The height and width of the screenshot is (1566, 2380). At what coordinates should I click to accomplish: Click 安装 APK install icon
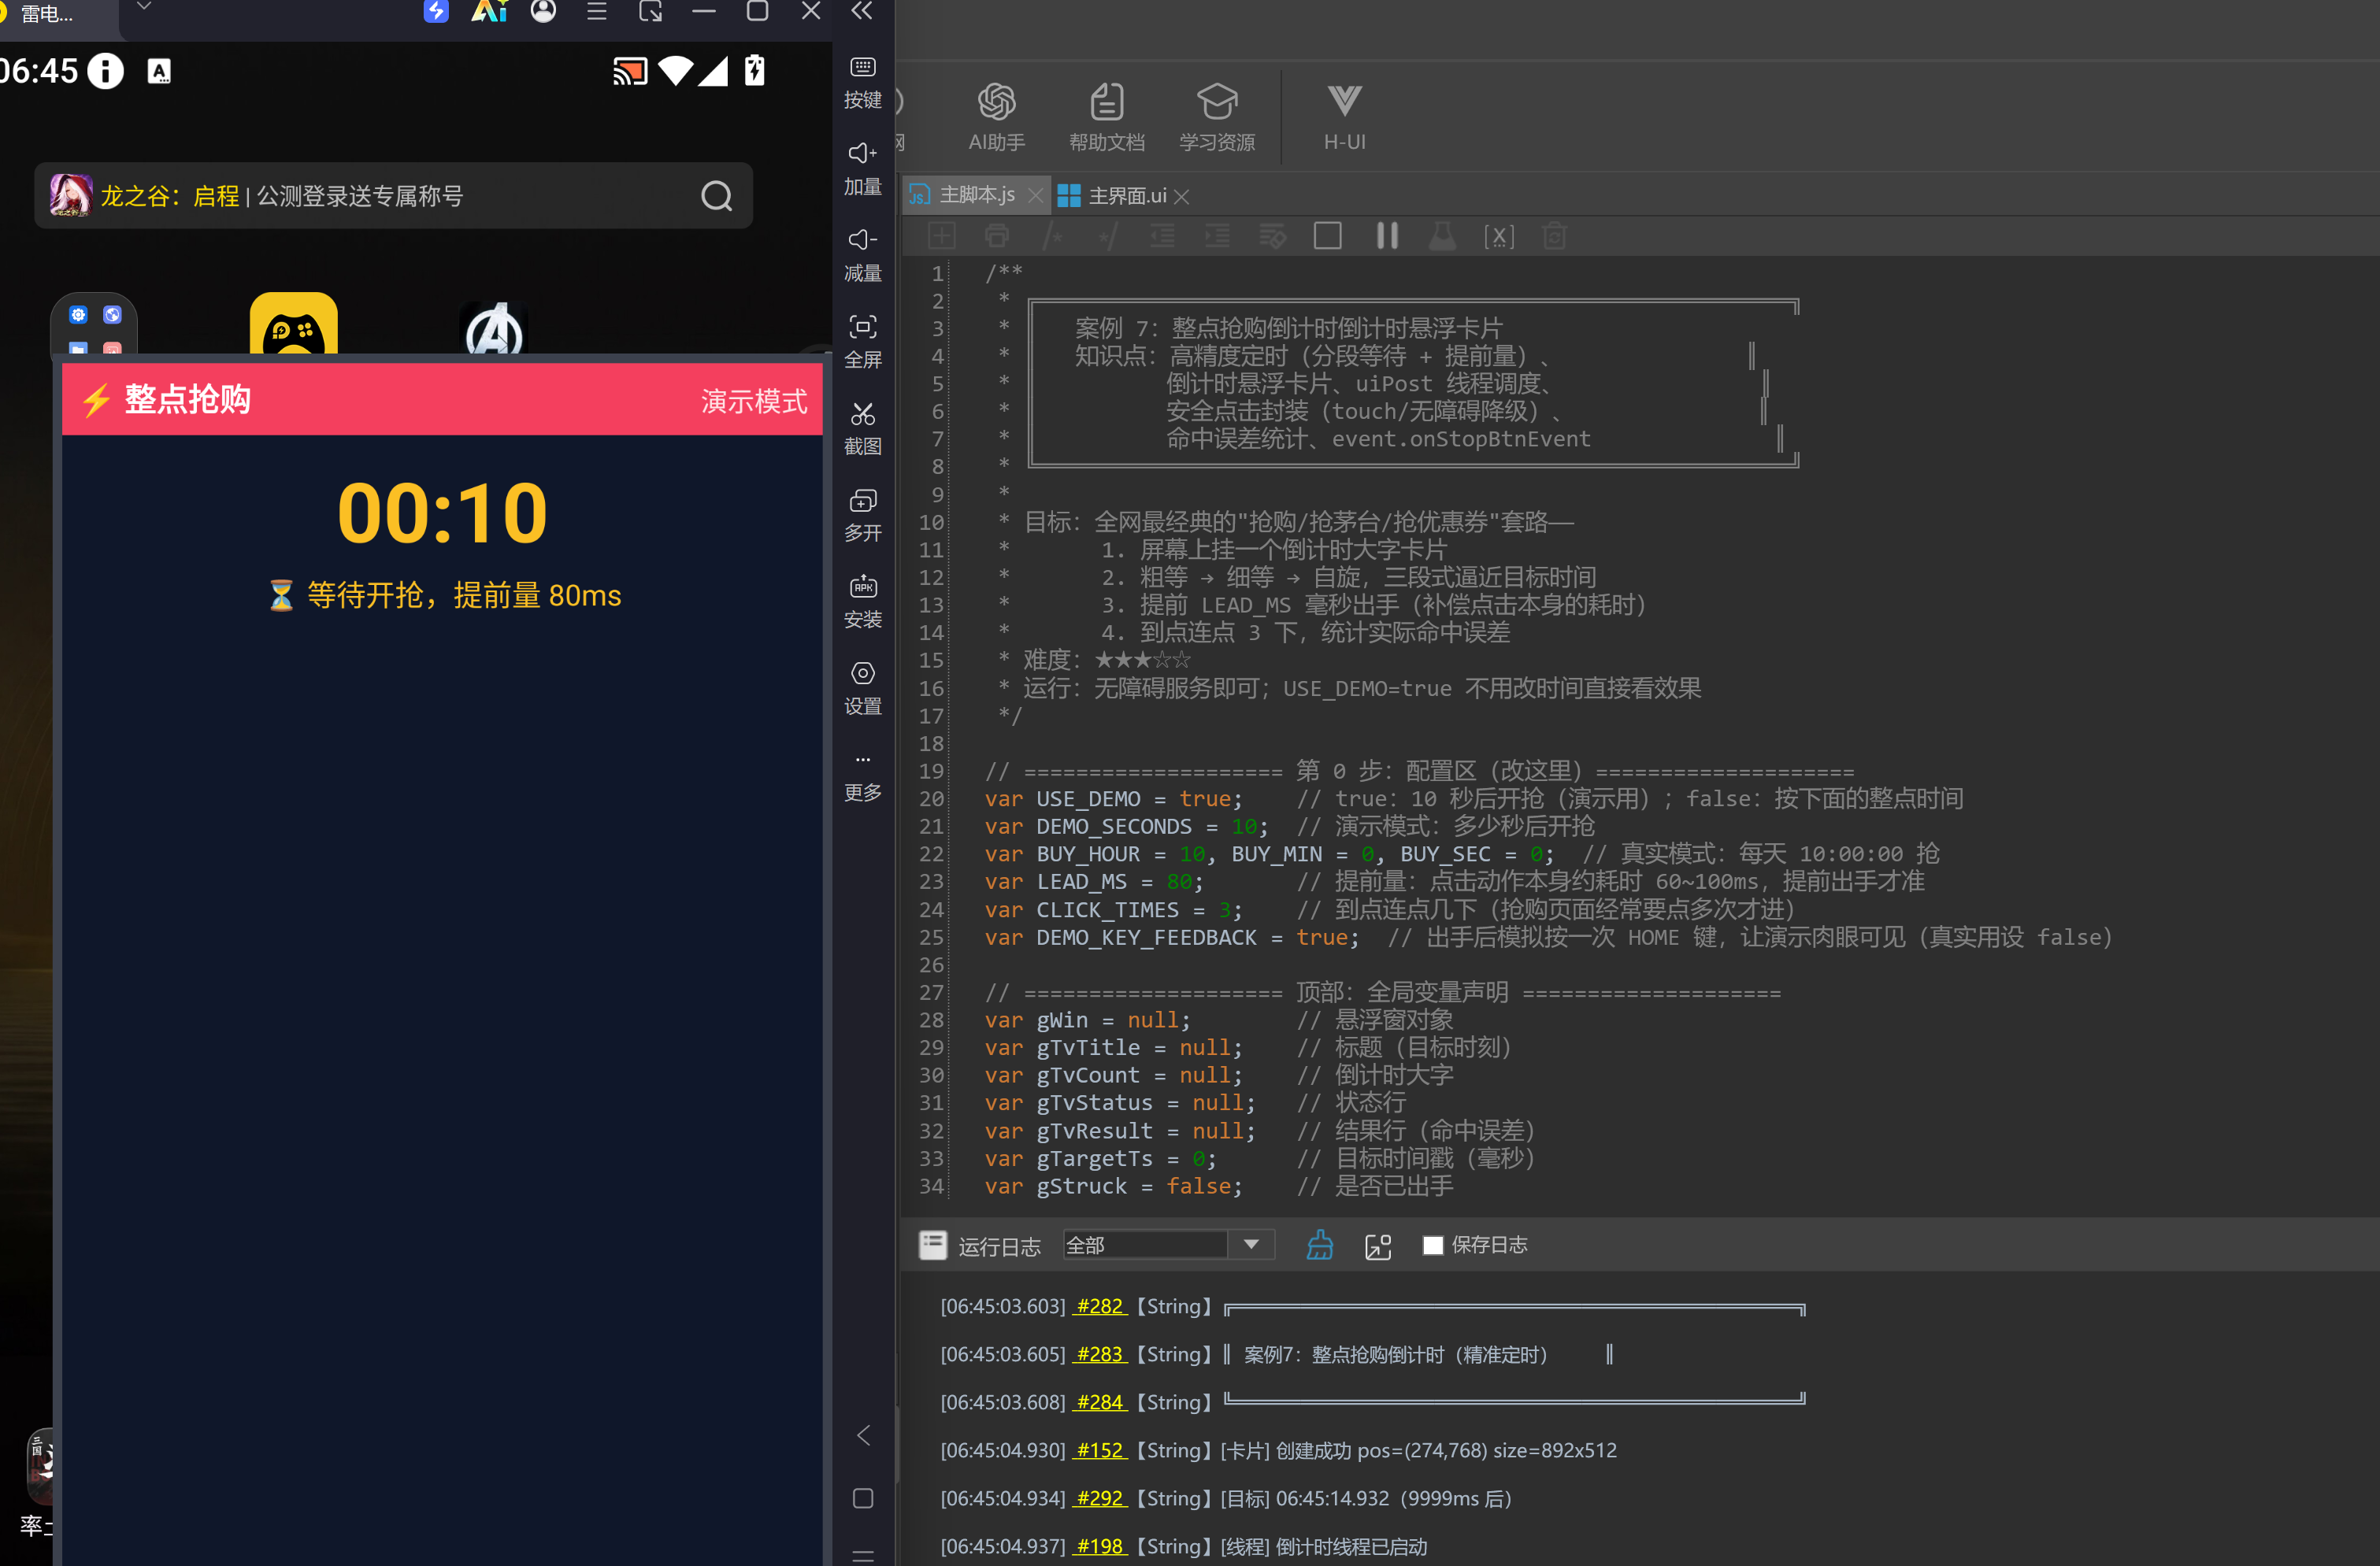[x=862, y=602]
